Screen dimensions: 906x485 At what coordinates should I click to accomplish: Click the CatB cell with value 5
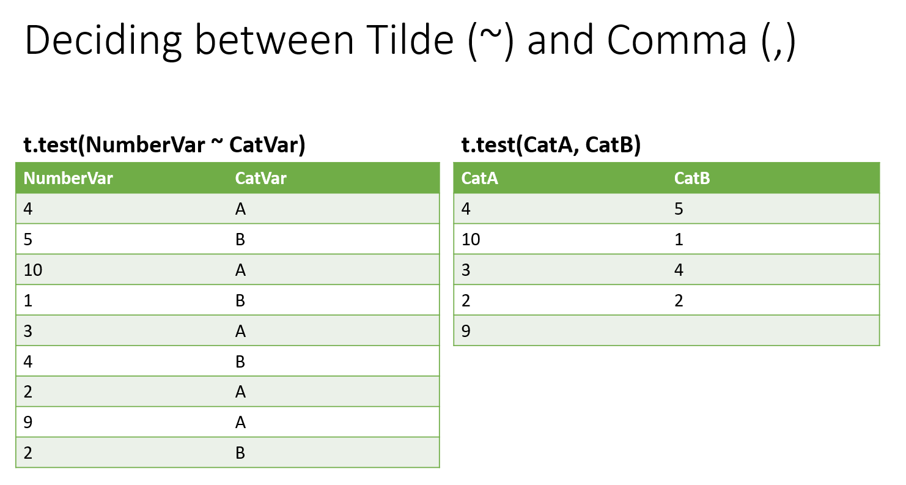(x=773, y=209)
